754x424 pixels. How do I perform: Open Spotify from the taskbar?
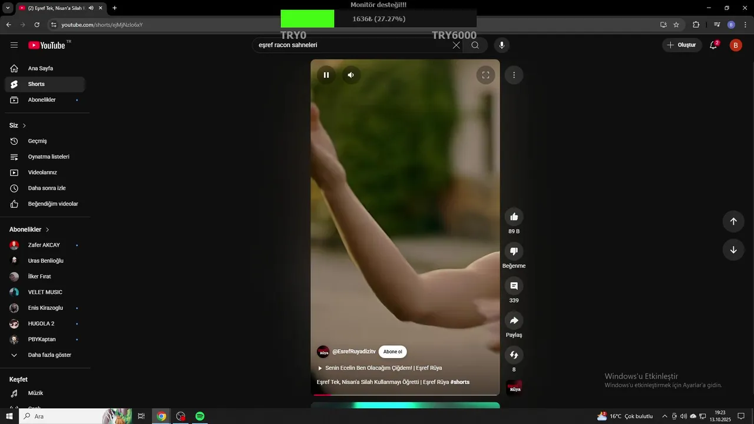(200, 416)
